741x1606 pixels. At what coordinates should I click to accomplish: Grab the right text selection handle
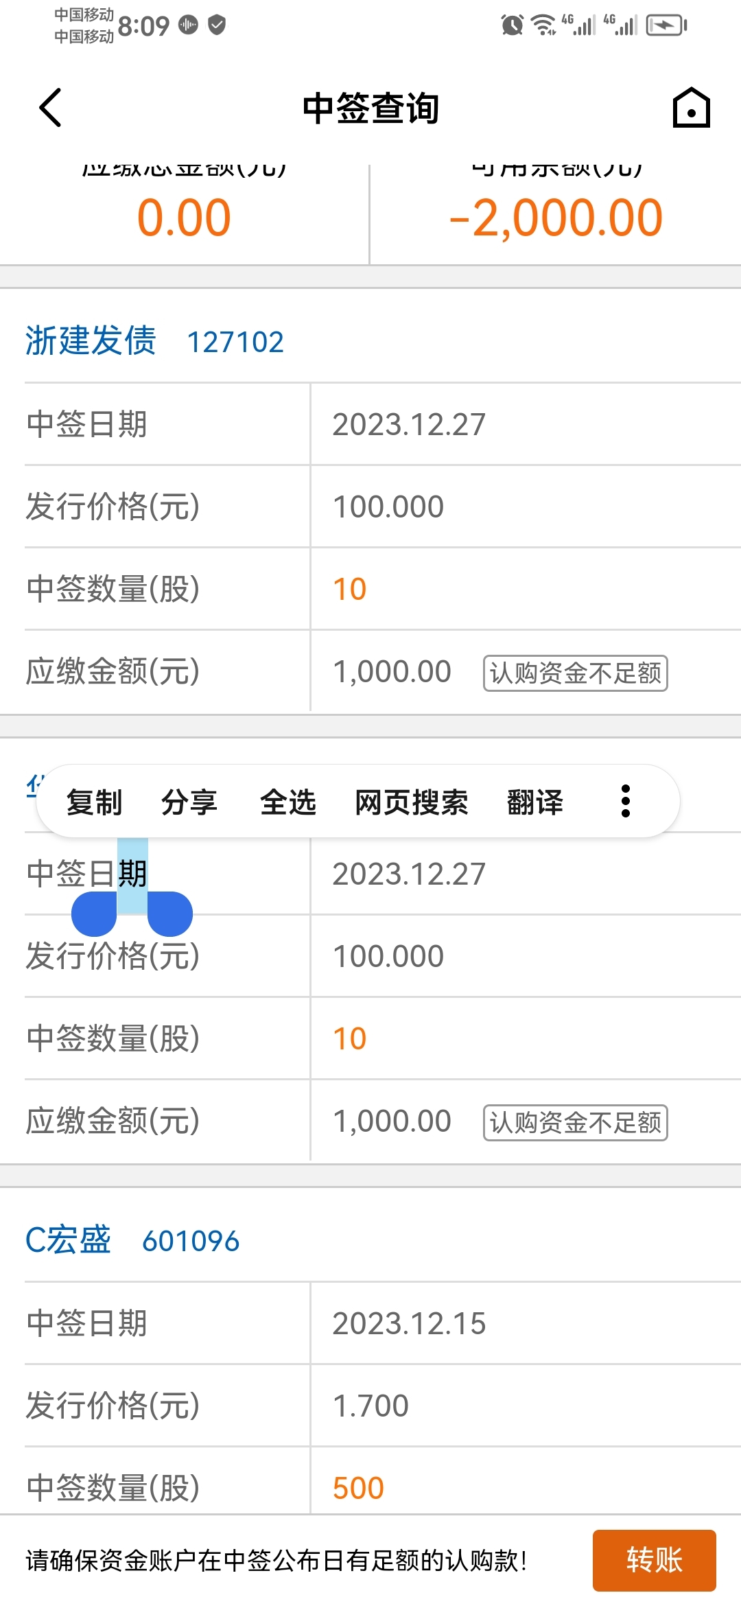(169, 913)
